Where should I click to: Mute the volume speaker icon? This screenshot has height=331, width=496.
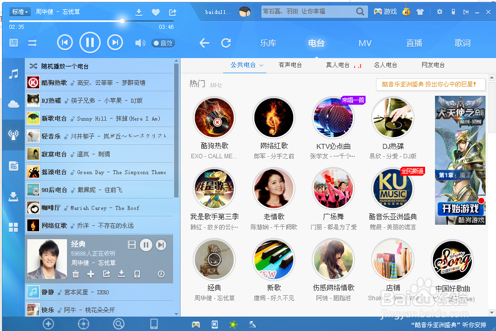click(x=140, y=43)
